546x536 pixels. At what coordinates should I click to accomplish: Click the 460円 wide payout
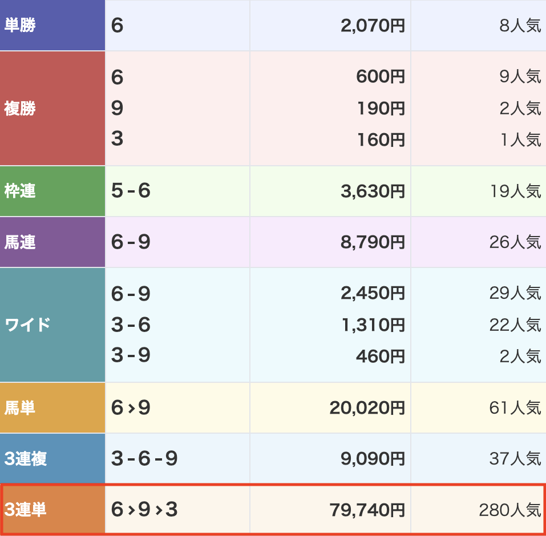click(x=380, y=356)
